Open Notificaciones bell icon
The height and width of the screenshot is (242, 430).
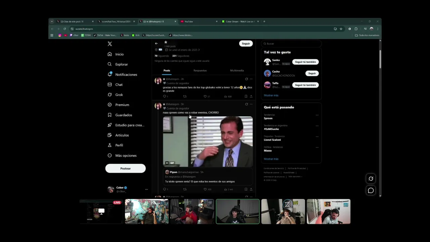pyautogui.click(x=110, y=74)
